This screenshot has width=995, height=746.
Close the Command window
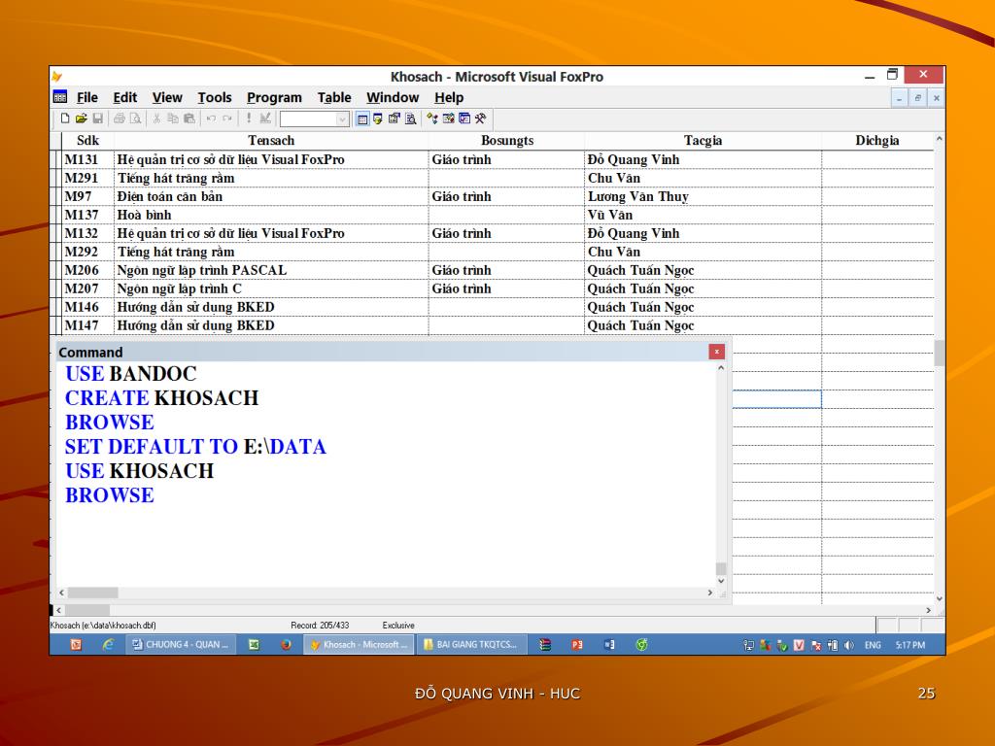(716, 352)
